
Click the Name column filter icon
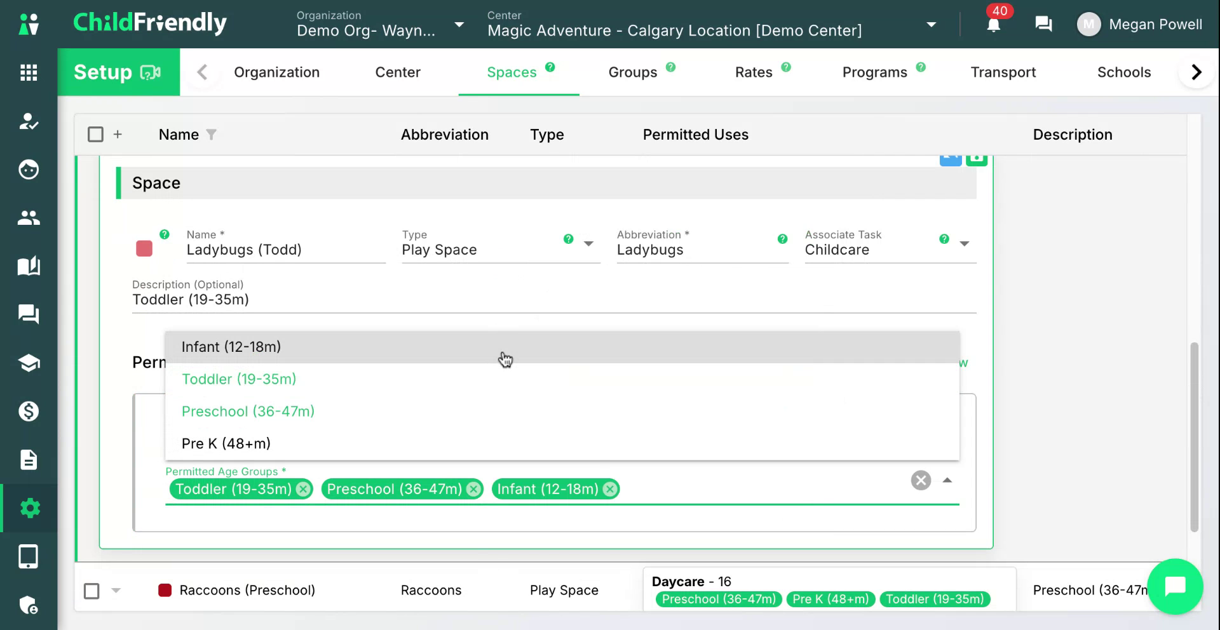pos(212,135)
